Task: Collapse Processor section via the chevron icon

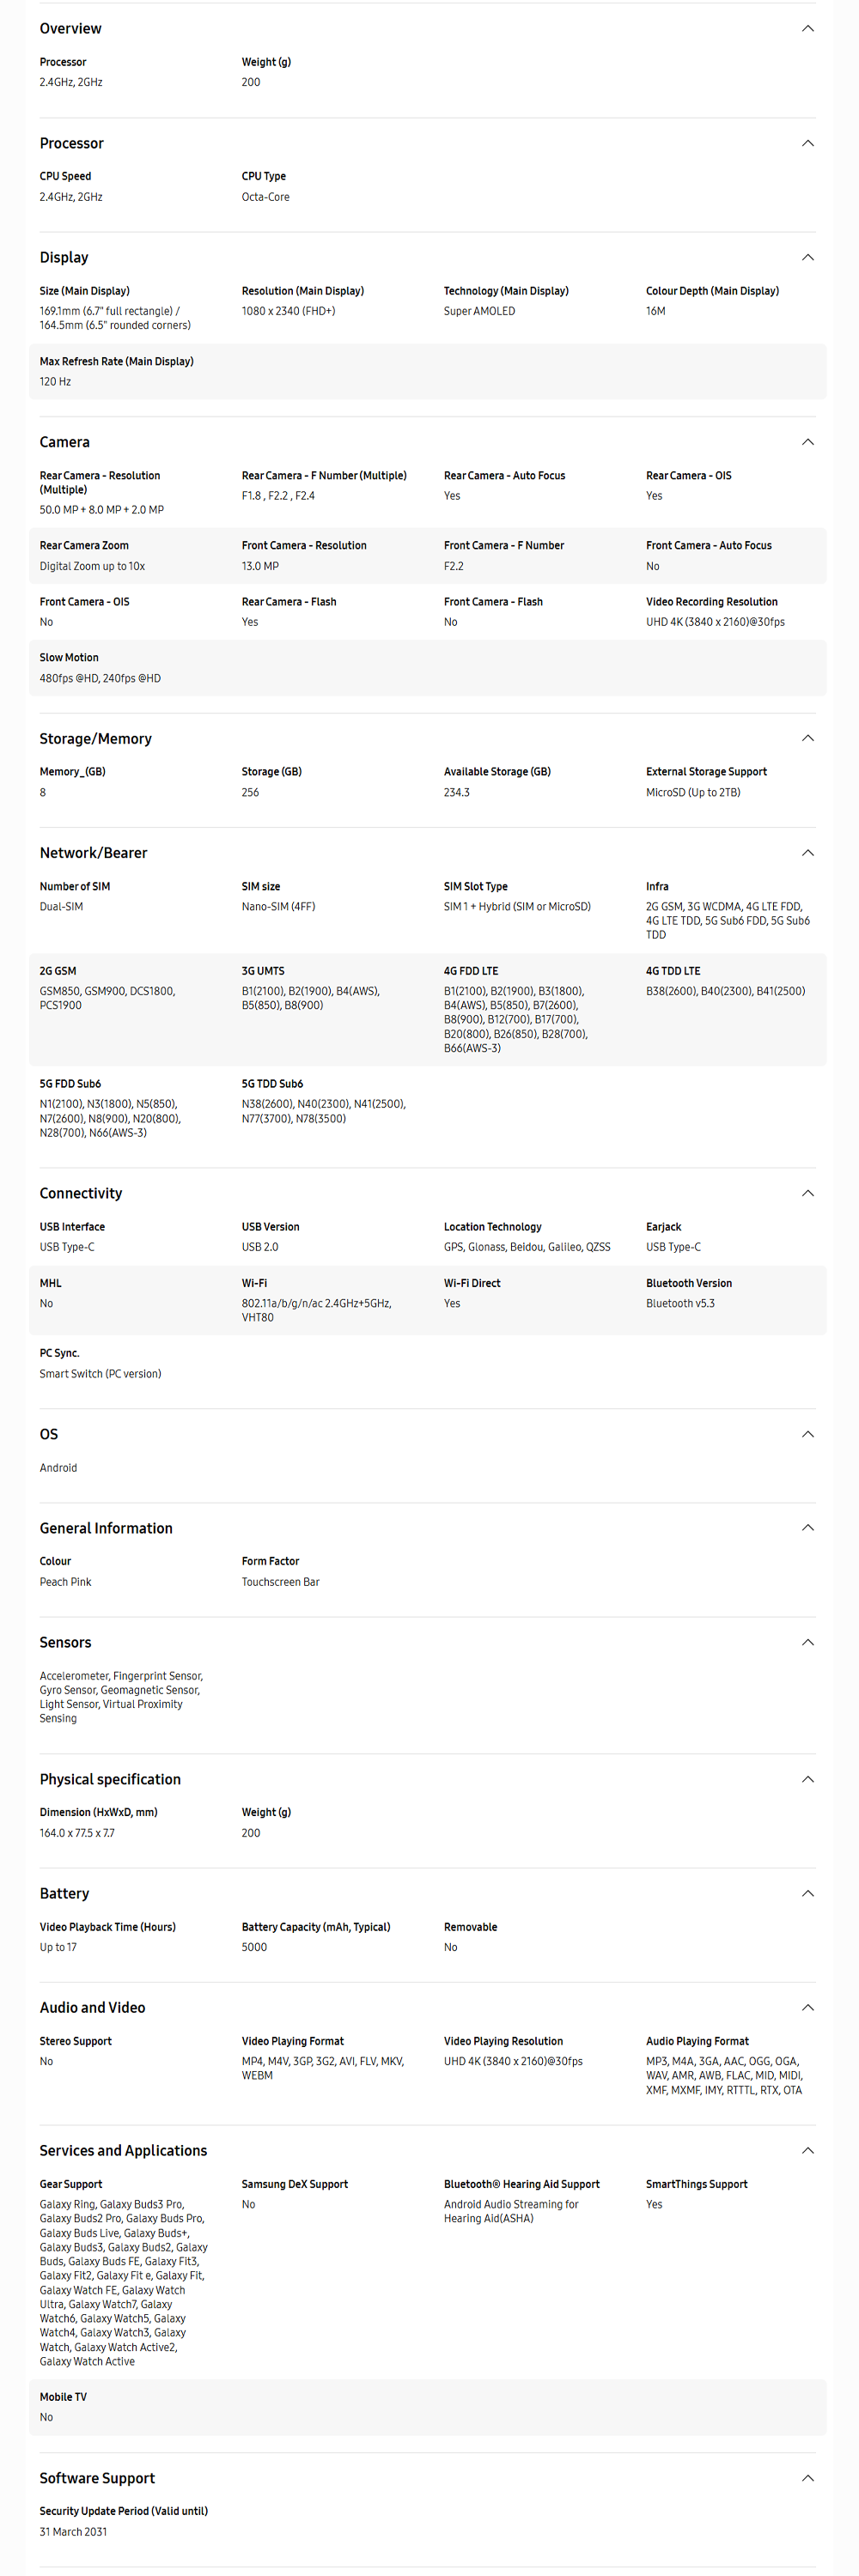Action: 808,143
